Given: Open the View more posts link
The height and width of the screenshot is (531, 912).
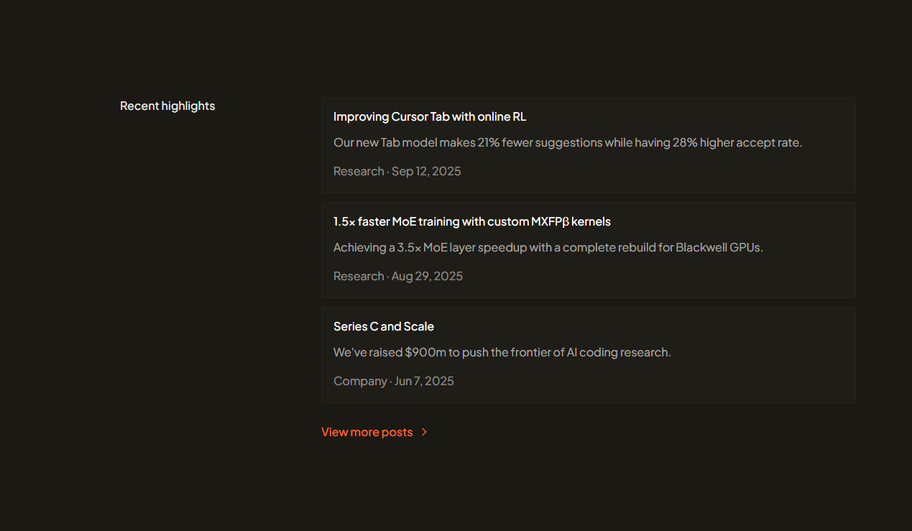Looking at the screenshot, I should [367, 432].
